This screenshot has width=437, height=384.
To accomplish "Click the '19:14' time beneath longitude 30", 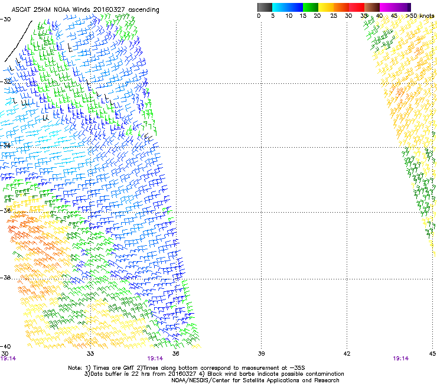I will click(8, 359).
